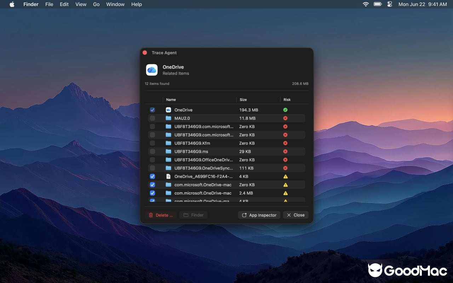Click the battery status icon
The width and height of the screenshot is (453, 283).
click(x=378, y=4)
